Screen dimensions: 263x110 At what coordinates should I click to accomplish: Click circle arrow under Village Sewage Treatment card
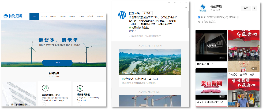click(x=79, y=104)
